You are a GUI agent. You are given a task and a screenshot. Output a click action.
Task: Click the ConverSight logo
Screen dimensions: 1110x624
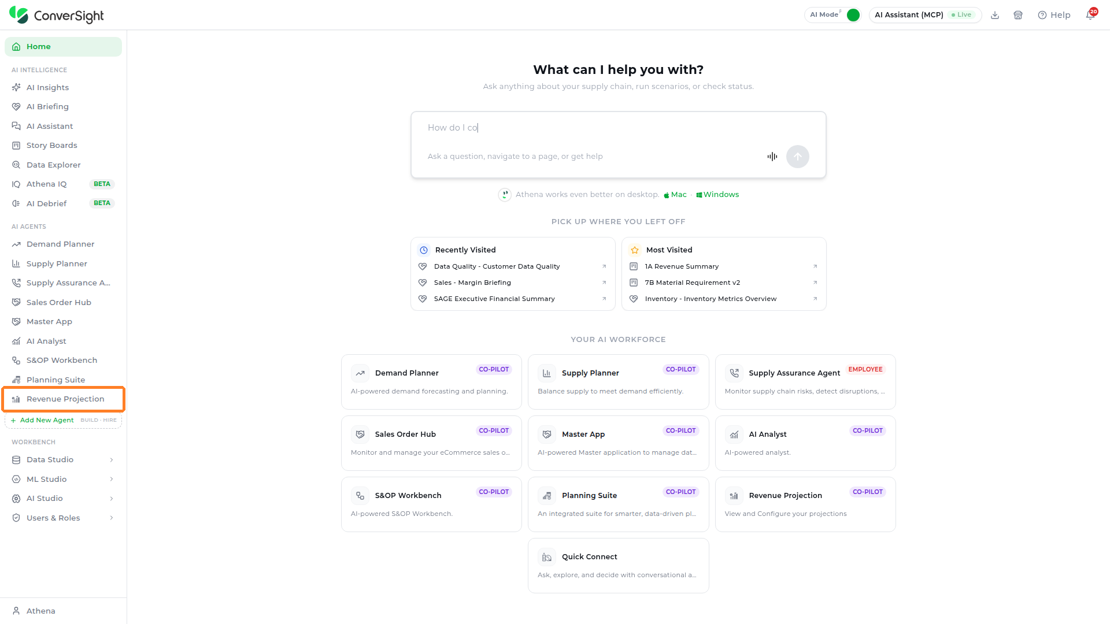pos(56,15)
